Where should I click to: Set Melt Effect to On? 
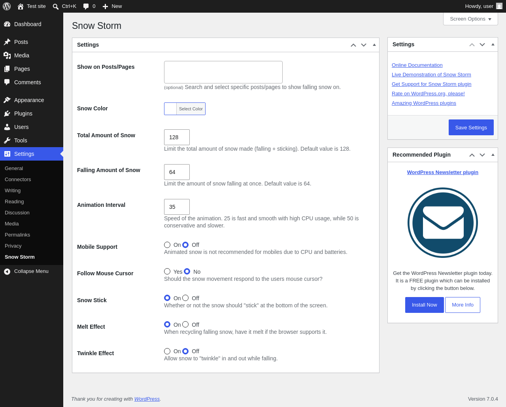[167, 324]
